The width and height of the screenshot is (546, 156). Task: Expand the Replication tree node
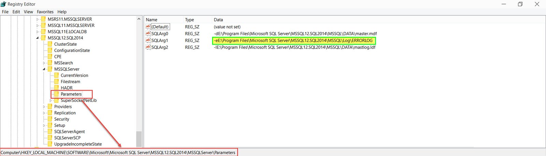tap(44, 113)
